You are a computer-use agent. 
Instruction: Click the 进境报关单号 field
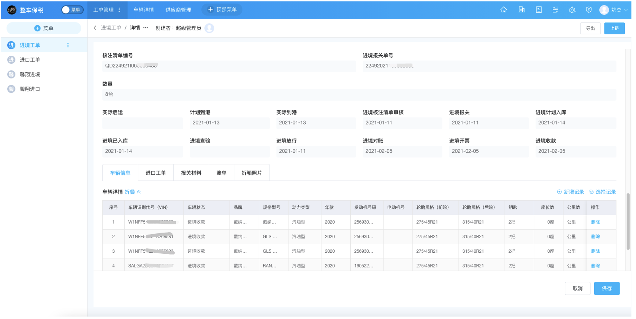coord(489,66)
